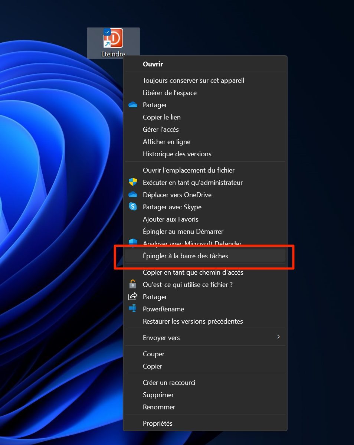Expand the Envoyer vers submenu arrow
The image size is (354, 445).
(279, 337)
